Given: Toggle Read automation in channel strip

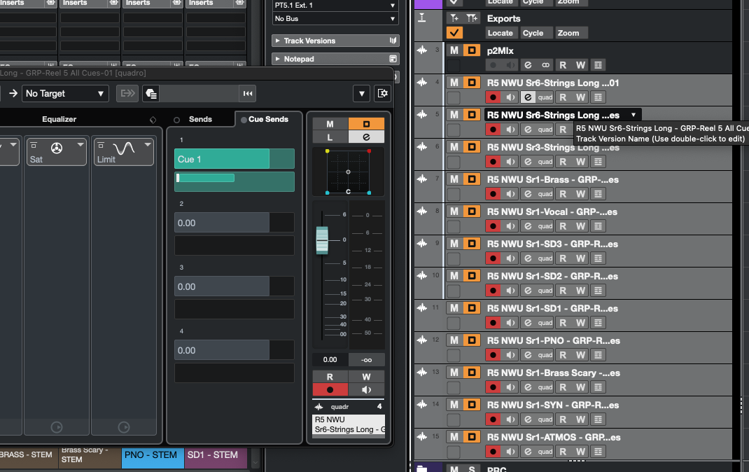Looking at the screenshot, I should click(330, 377).
